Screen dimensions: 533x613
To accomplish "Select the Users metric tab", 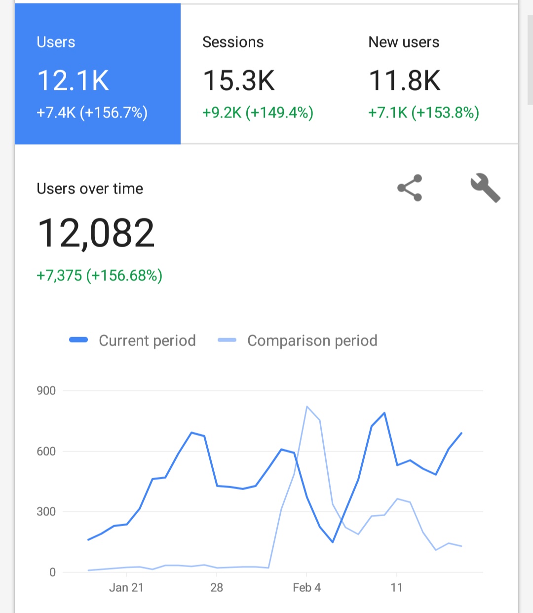I will pos(98,74).
